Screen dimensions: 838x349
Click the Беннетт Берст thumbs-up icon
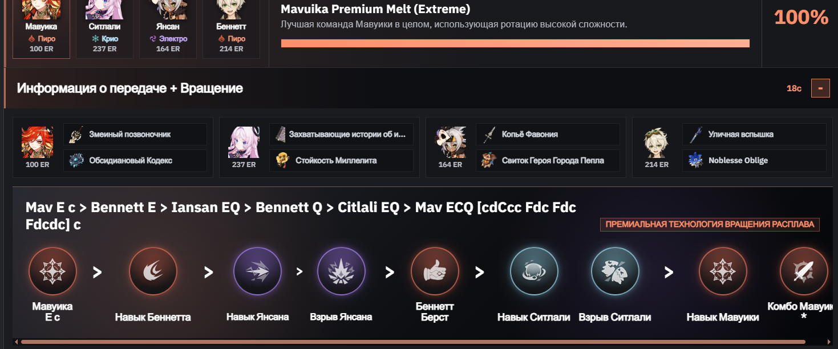(435, 271)
